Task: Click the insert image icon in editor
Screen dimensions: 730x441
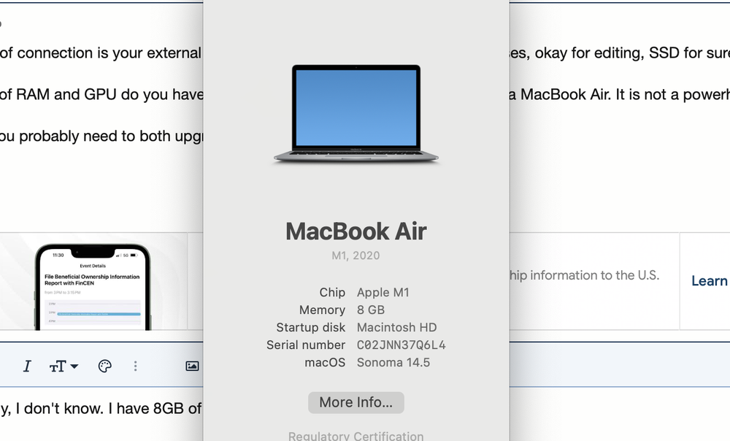Action: pos(192,367)
